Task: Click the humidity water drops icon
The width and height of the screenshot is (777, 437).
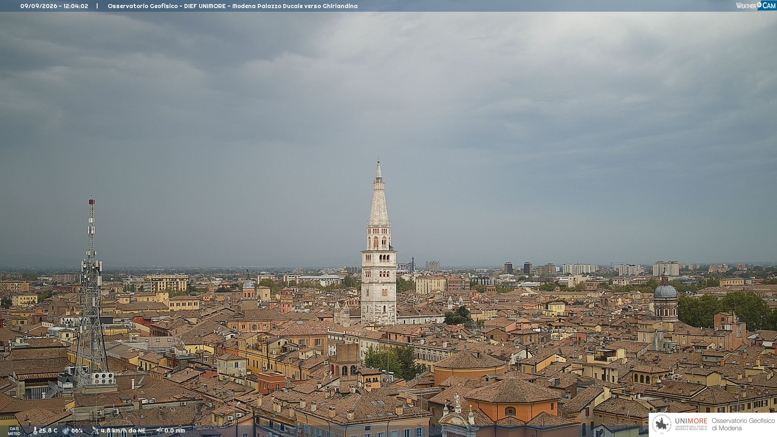Action: click(66, 431)
